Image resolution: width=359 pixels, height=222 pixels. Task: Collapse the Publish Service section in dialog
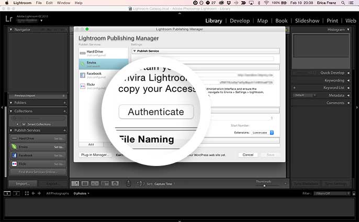[134, 51]
